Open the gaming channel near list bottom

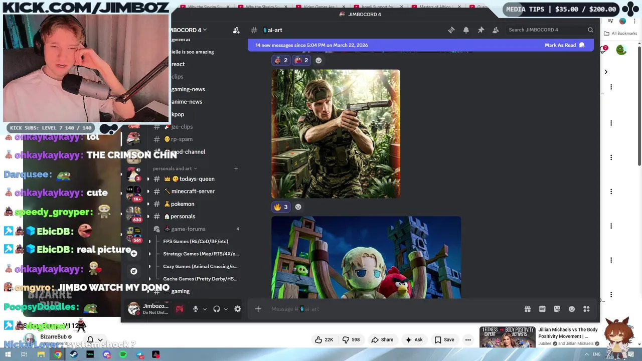(181, 291)
